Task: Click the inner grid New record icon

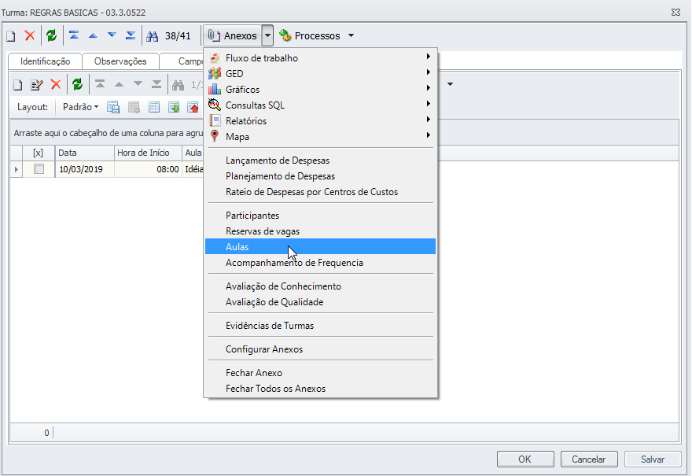Action: click(17, 85)
